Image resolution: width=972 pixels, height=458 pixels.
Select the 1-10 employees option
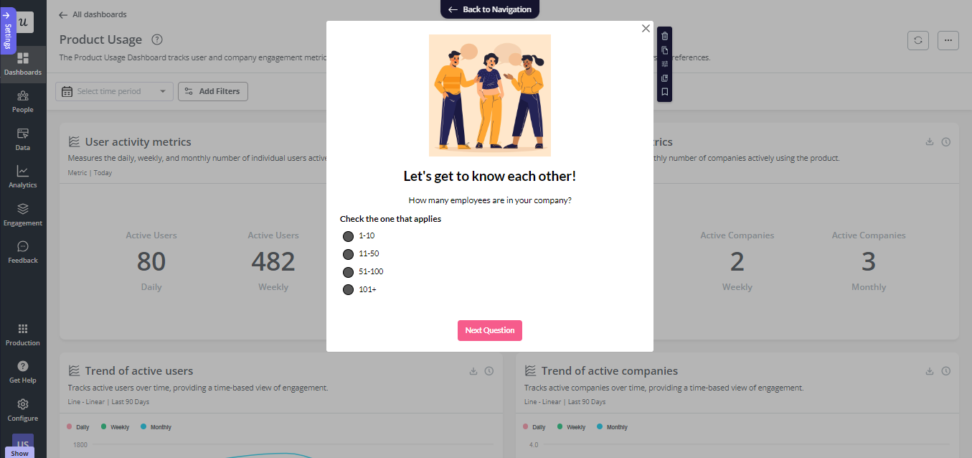pyautogui.click(x=349, y=235)
